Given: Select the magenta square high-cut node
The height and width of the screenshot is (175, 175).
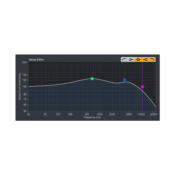Looking at the screenshot, I should click(x=142, y=87).
